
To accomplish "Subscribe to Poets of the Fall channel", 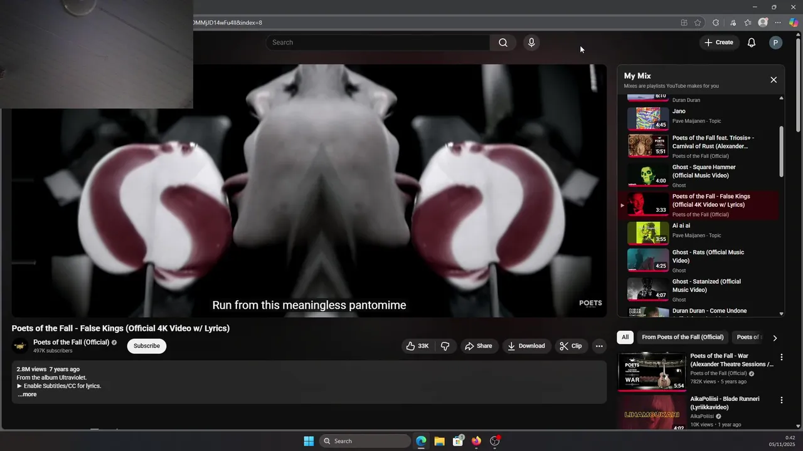I will (147, 346).
